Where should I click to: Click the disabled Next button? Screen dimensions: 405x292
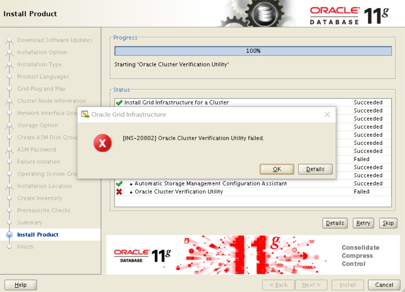coord(311,285)
